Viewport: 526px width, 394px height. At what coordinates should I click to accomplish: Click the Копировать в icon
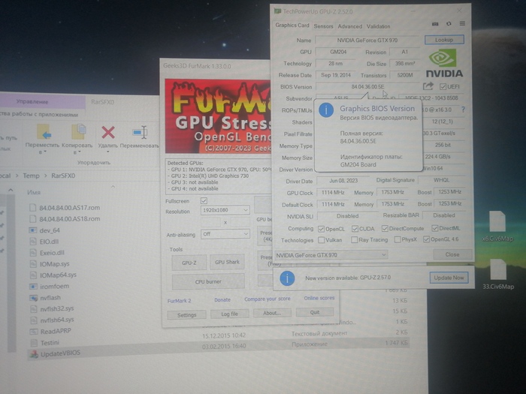pyautogui.click(x=78, y=131)
